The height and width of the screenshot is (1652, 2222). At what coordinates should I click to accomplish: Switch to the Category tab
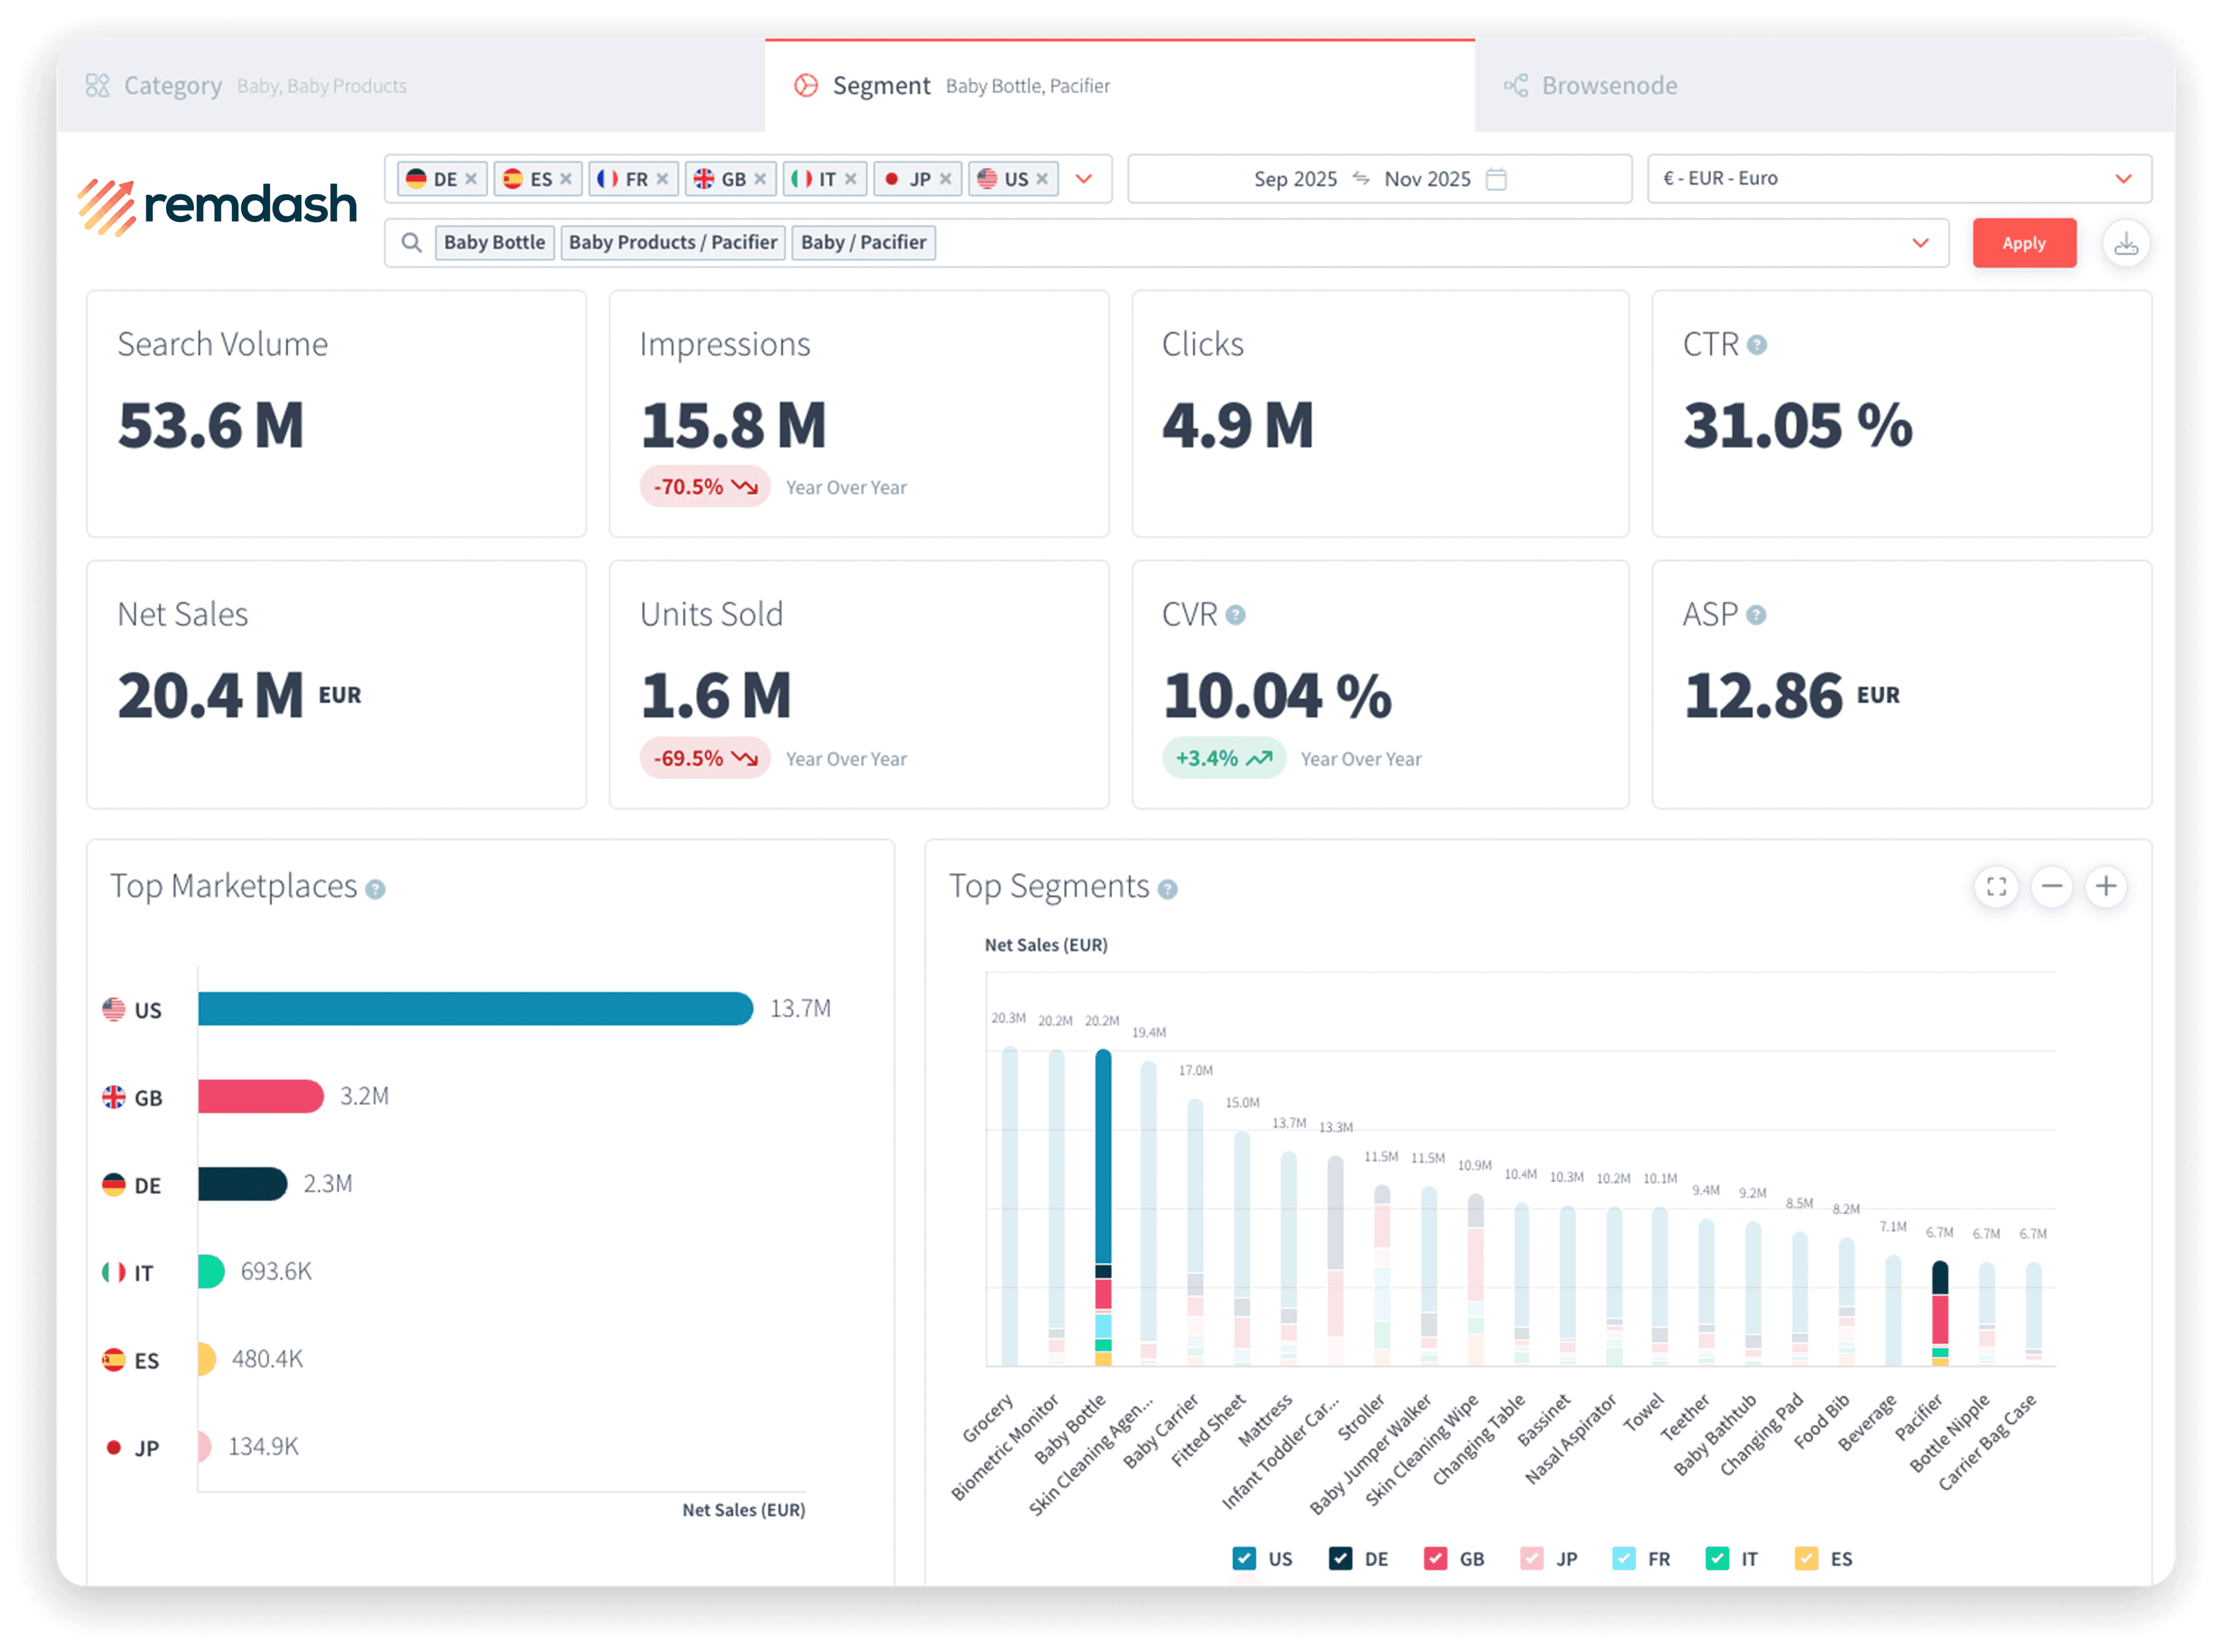click(x=172, y=86)
